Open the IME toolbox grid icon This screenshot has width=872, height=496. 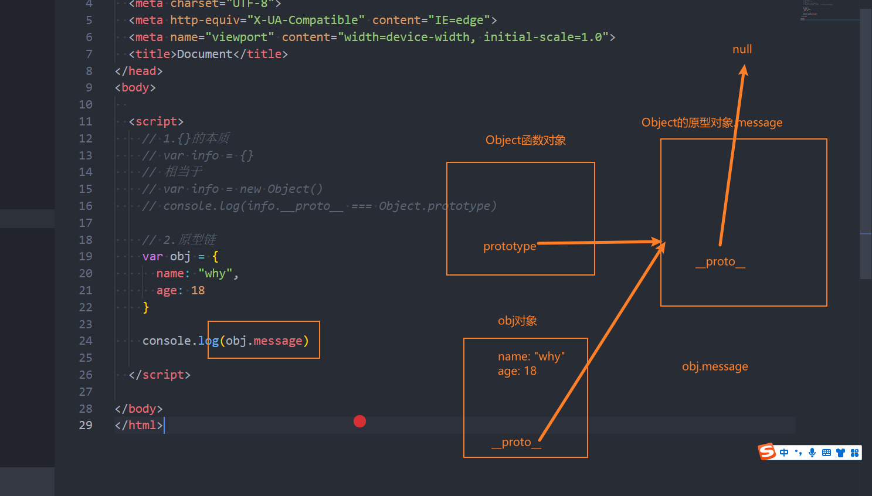[x=854, y=453]
